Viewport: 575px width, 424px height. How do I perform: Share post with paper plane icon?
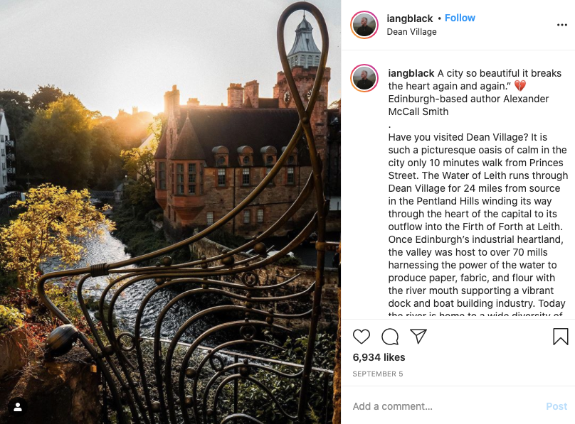pyautogui.click(x=418, y=336)
